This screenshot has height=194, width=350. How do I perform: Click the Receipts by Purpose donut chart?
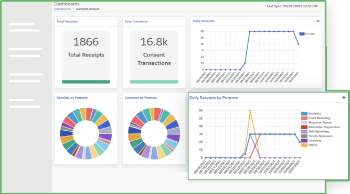[86, 133]
